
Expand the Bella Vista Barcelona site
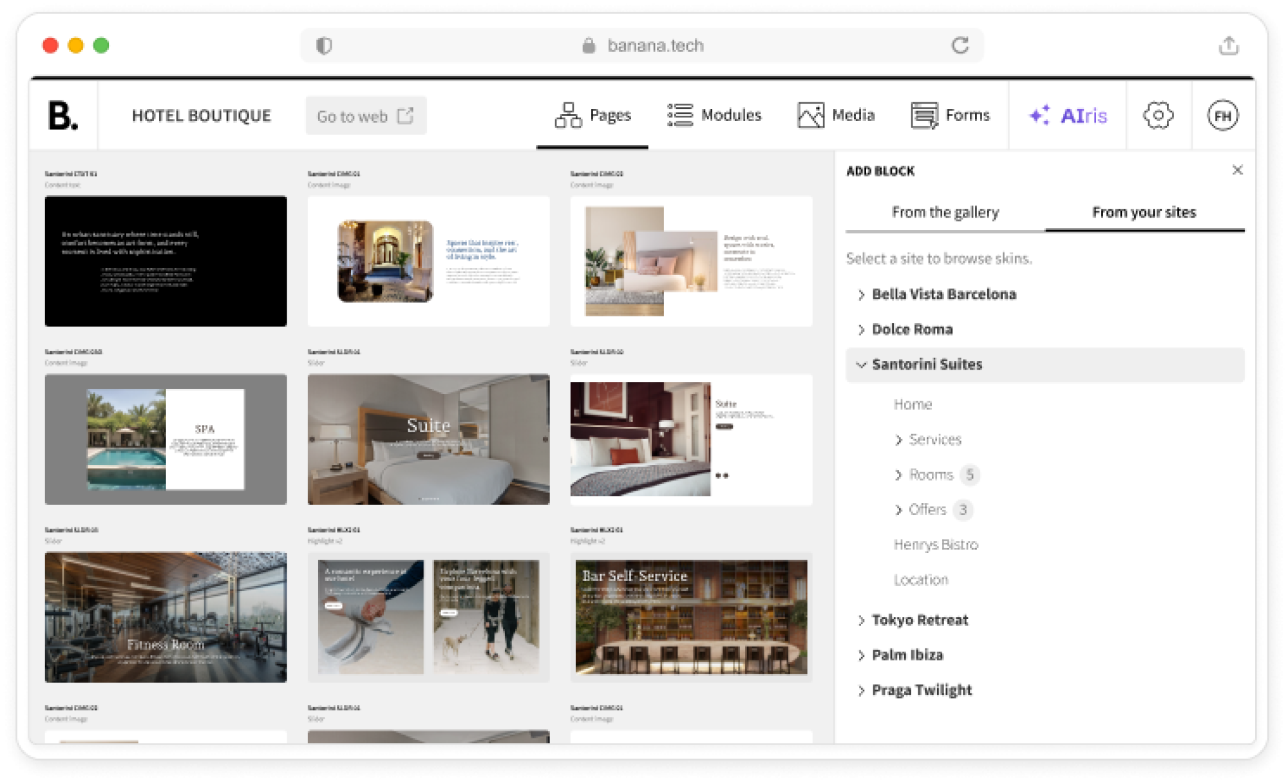point(861,294)
